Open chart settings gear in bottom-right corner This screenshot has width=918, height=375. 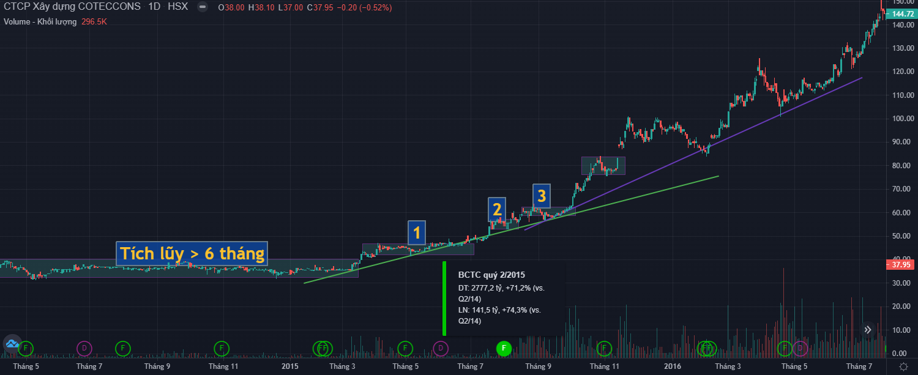(x=903, y=366)
